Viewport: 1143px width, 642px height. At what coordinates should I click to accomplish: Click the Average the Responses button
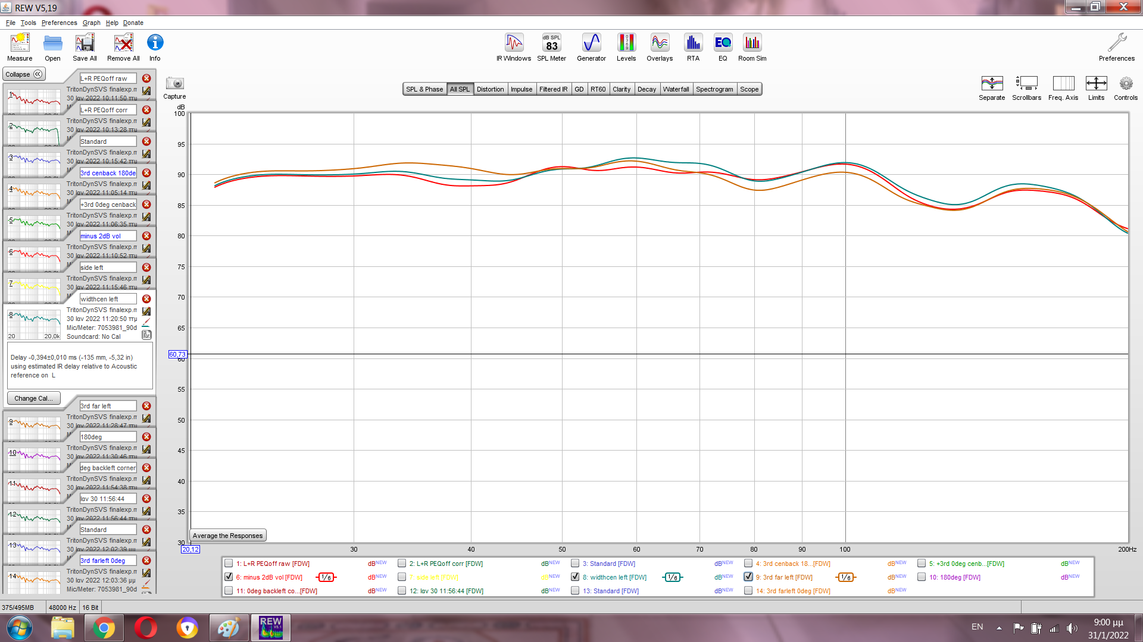tap(227, 536)
